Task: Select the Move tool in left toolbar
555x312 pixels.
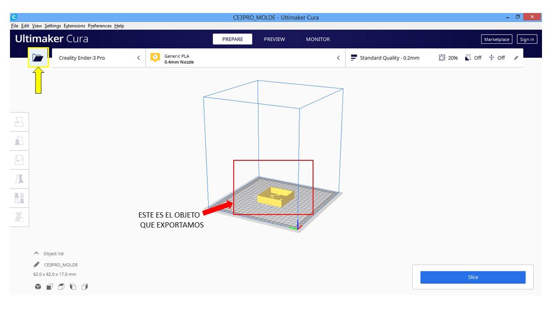Action: (x=19, y=122)
